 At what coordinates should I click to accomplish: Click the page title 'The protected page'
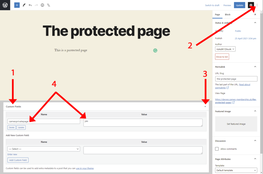(x=106, y=31)
